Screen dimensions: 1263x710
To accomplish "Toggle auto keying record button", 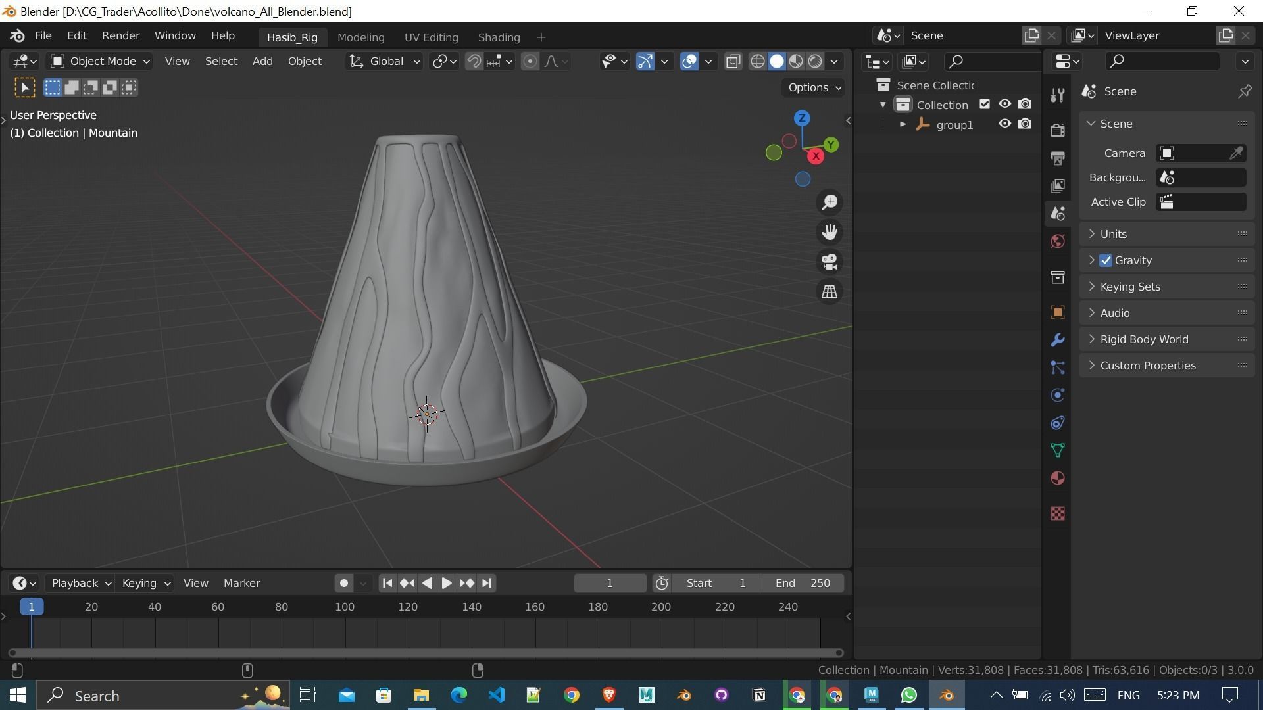I will click(343, 583).
